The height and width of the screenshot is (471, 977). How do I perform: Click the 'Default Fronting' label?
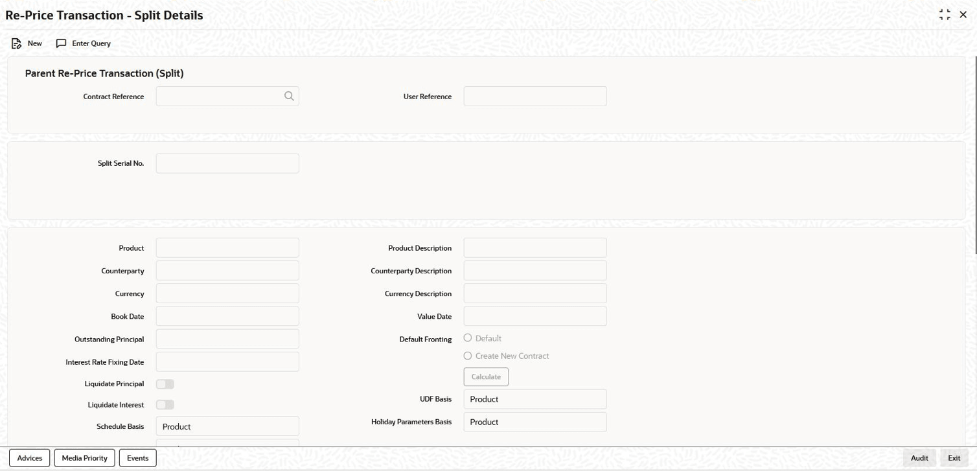(x=426, y=339)
